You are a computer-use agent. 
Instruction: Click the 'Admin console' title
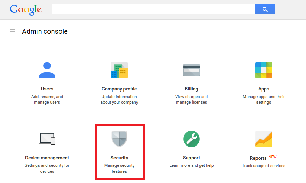coord(45,31)
